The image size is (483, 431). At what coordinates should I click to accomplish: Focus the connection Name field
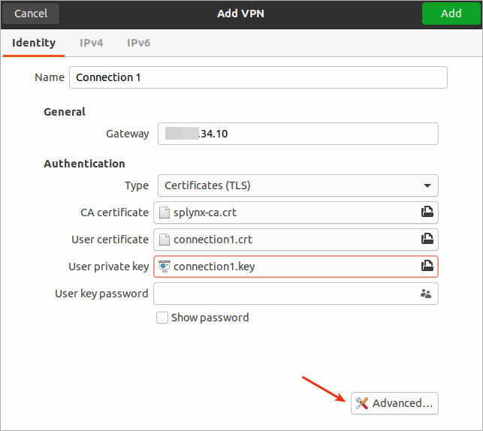[x=258, y=77]
